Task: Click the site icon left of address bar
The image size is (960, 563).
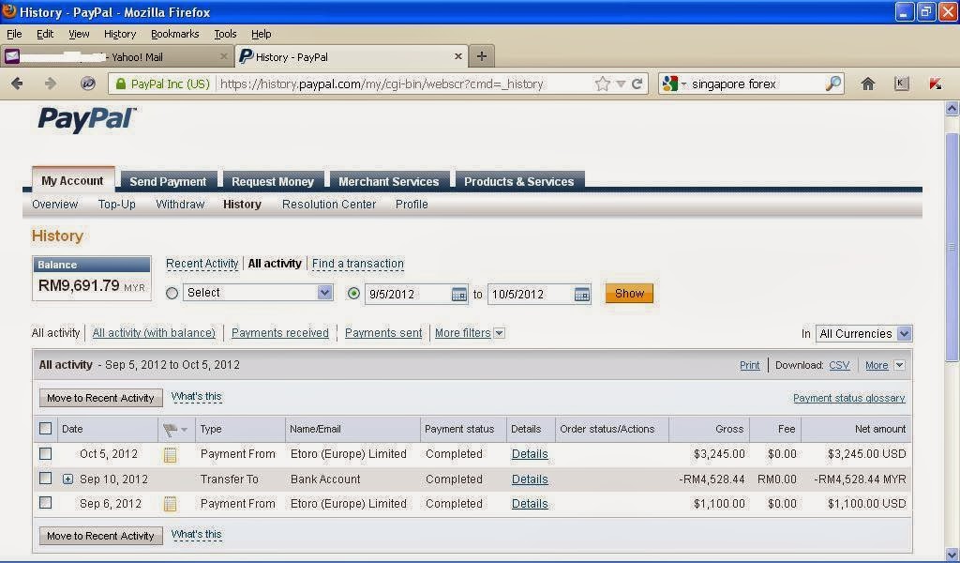Action: [x=87, y=84]
